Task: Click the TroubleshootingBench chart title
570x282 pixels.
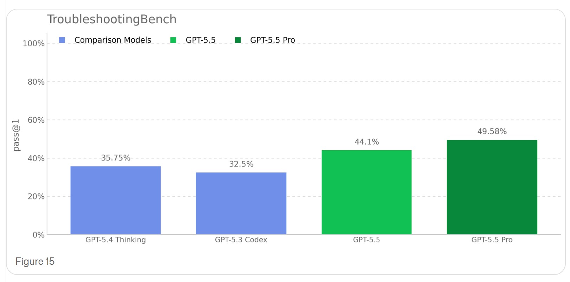Action: point(112,19)
